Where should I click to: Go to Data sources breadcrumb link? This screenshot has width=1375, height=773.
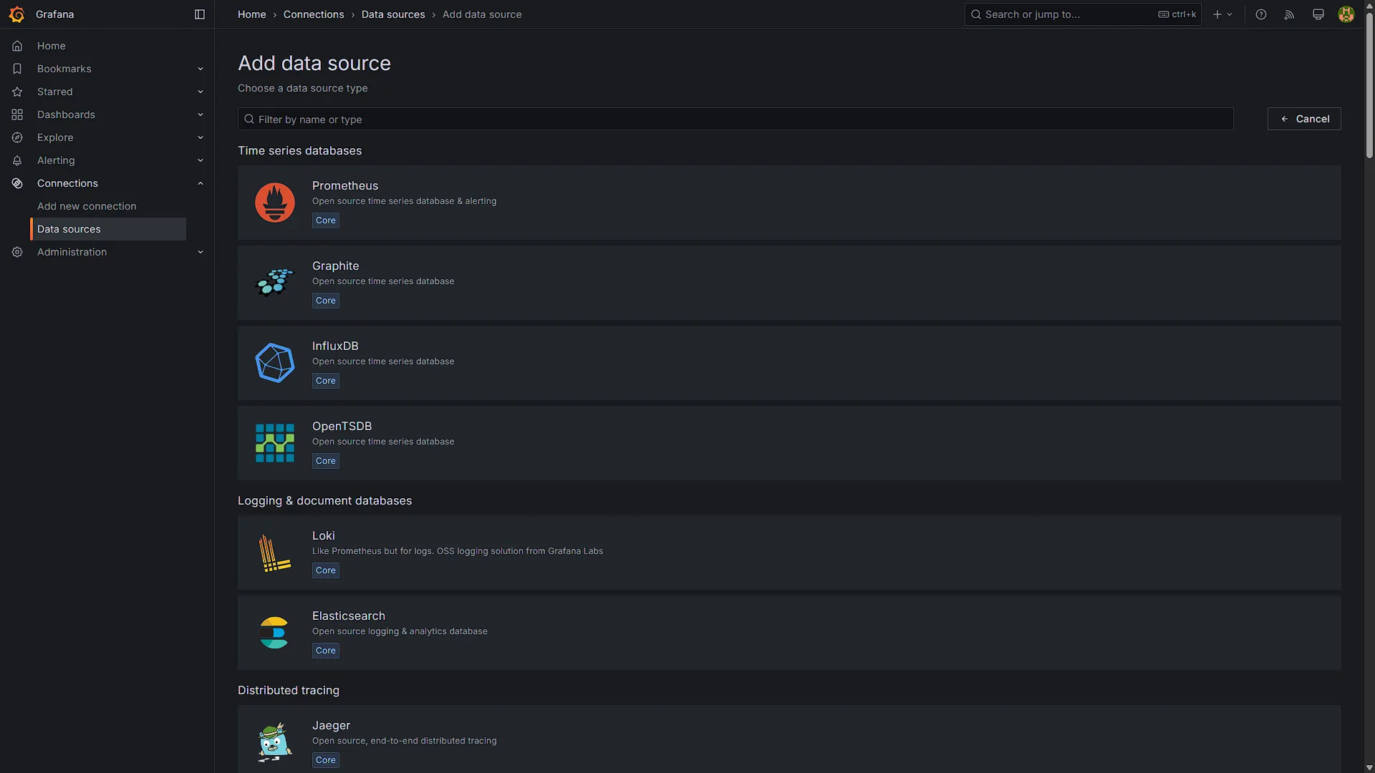pyautogui.click(x=393, y=14)
